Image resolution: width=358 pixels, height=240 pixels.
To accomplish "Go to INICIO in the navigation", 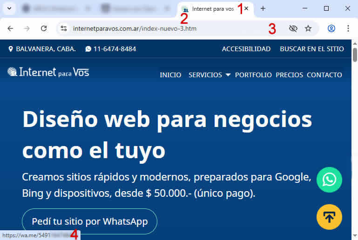I will coord(170,75).
